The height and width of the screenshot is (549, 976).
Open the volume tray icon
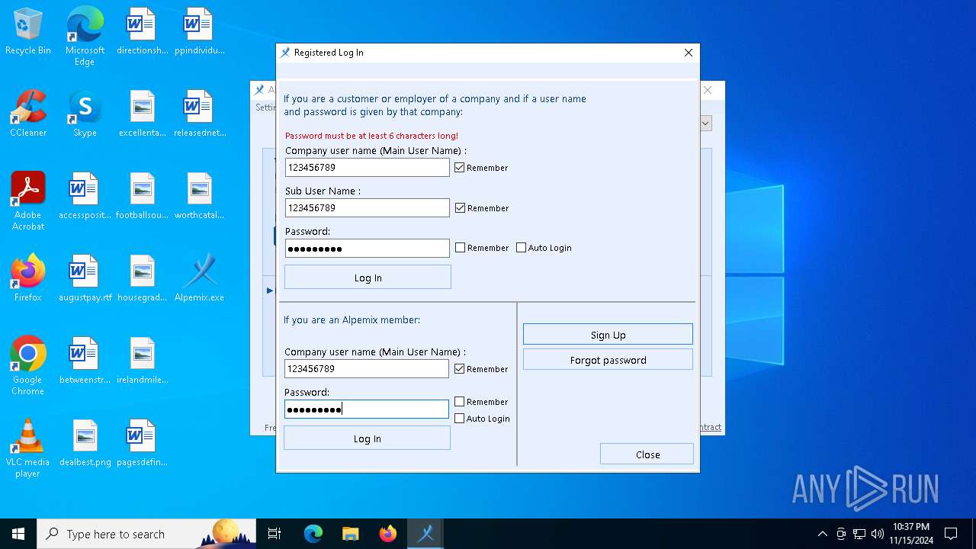coord(878,534)
